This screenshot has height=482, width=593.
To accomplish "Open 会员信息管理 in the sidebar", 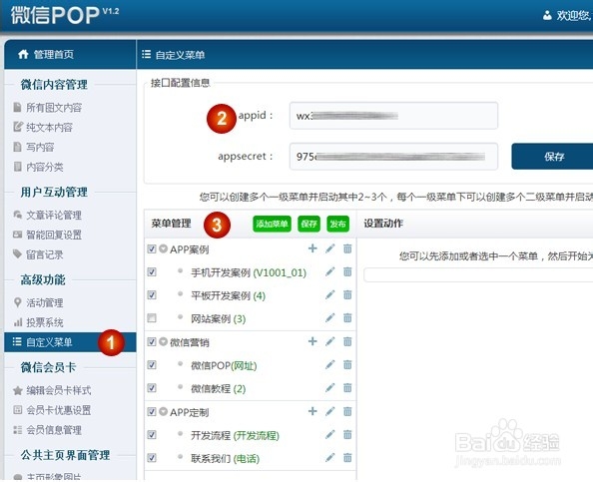I will tap(54, 430).
